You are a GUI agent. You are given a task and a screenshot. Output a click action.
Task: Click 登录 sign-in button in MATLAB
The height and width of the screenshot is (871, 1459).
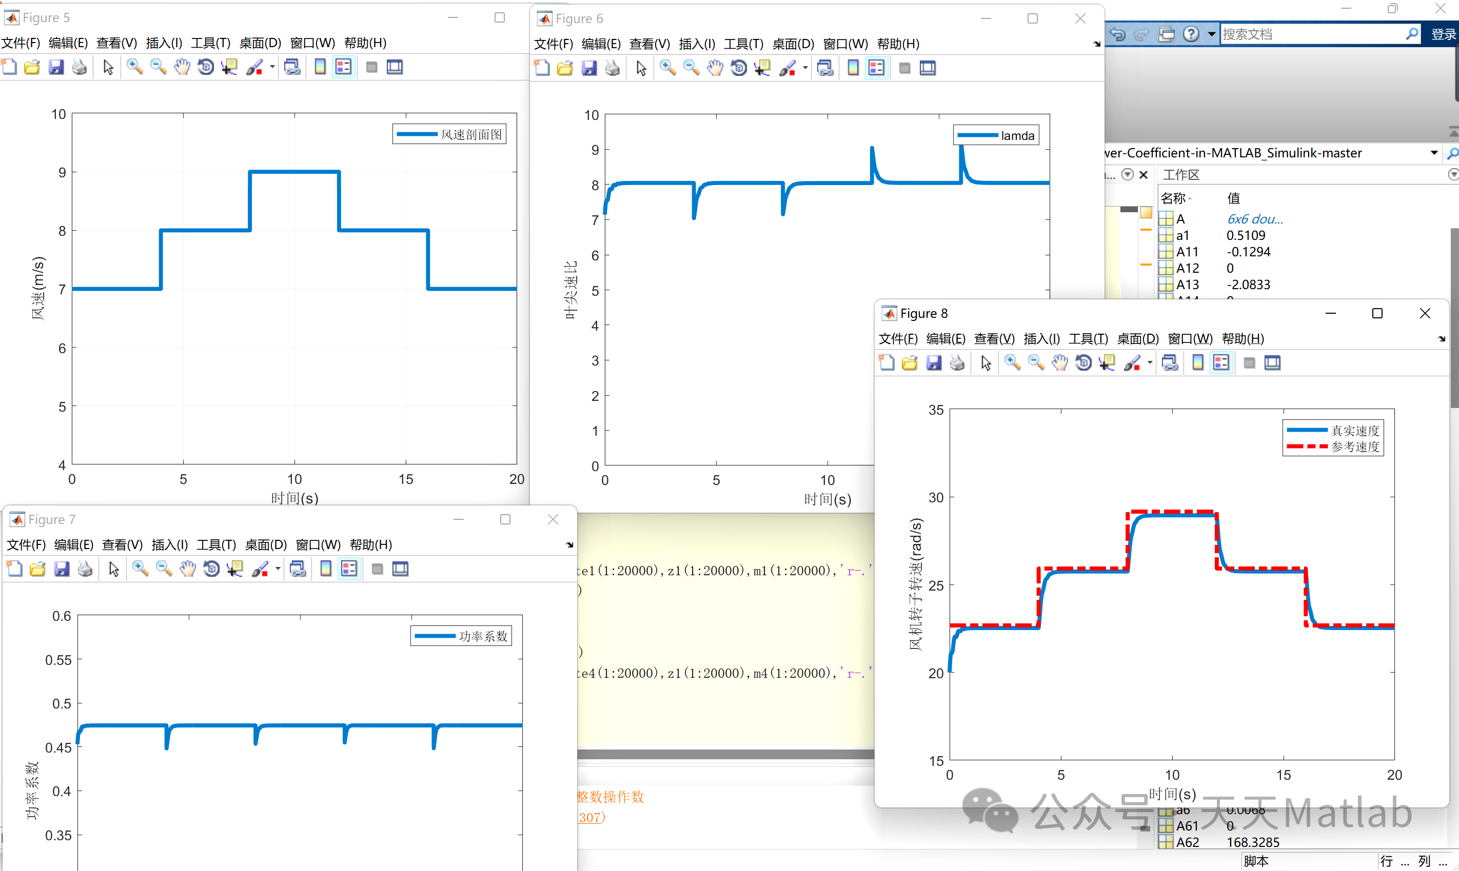coord(1443,35)
